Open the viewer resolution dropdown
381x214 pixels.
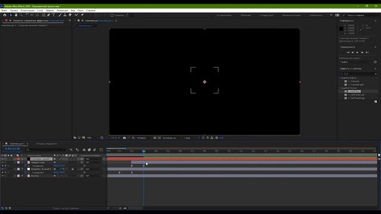(144, 138)
